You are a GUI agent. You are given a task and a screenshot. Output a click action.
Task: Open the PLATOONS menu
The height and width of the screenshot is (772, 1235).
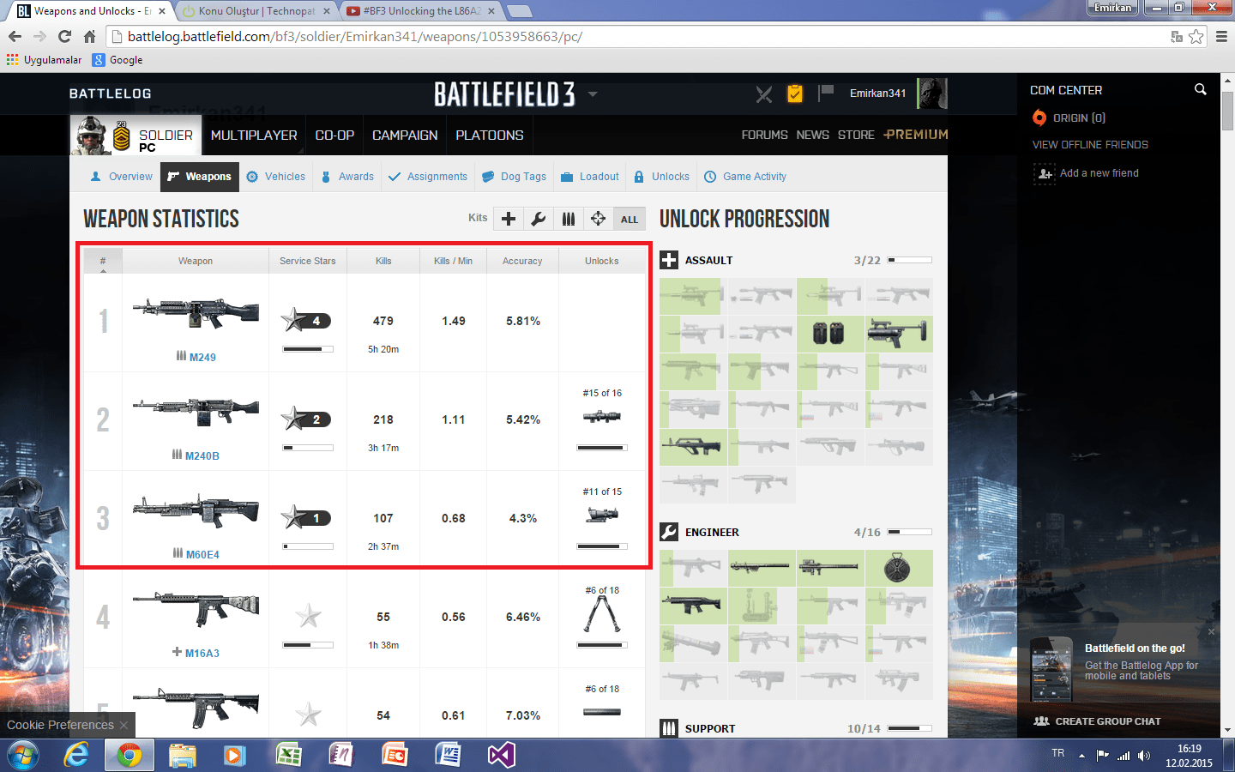point(490,136)
